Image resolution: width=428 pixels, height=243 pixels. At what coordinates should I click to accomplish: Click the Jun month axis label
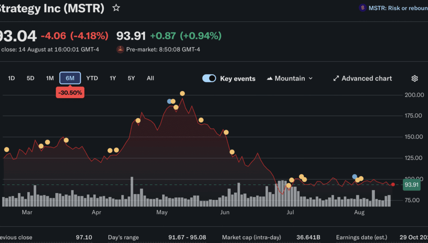[x=225, y=212]
